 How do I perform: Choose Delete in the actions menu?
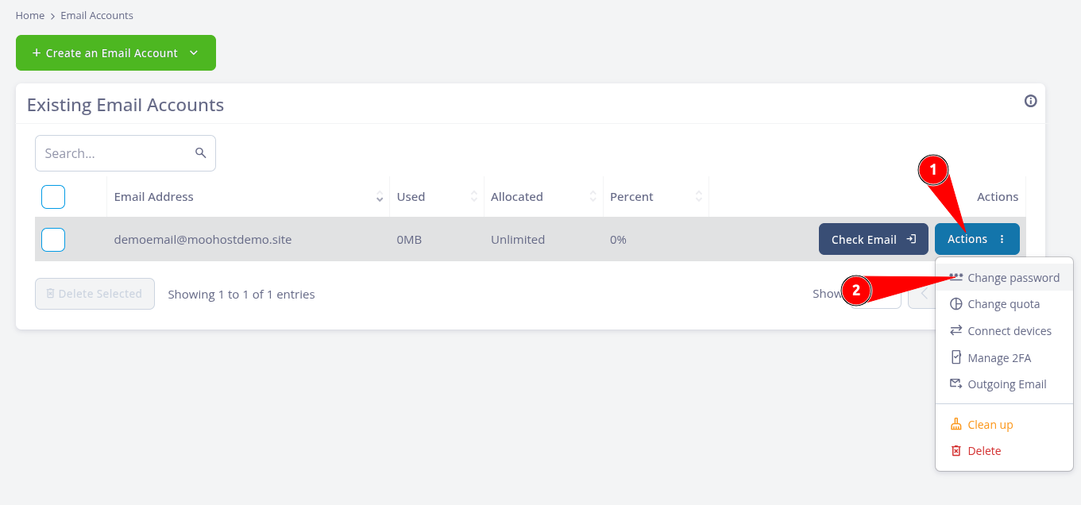pyautogui.click(x=984, y=451)
